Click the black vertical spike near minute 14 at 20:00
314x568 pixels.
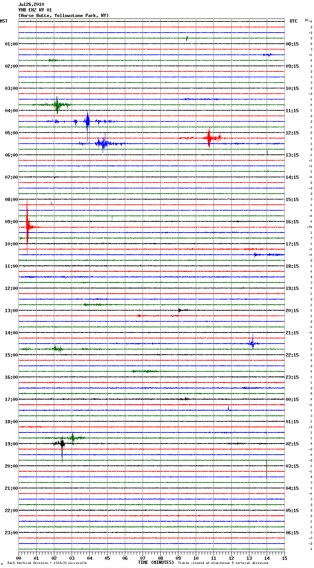tap(267, 470)
